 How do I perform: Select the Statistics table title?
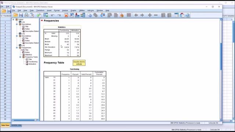pos(62,27)
